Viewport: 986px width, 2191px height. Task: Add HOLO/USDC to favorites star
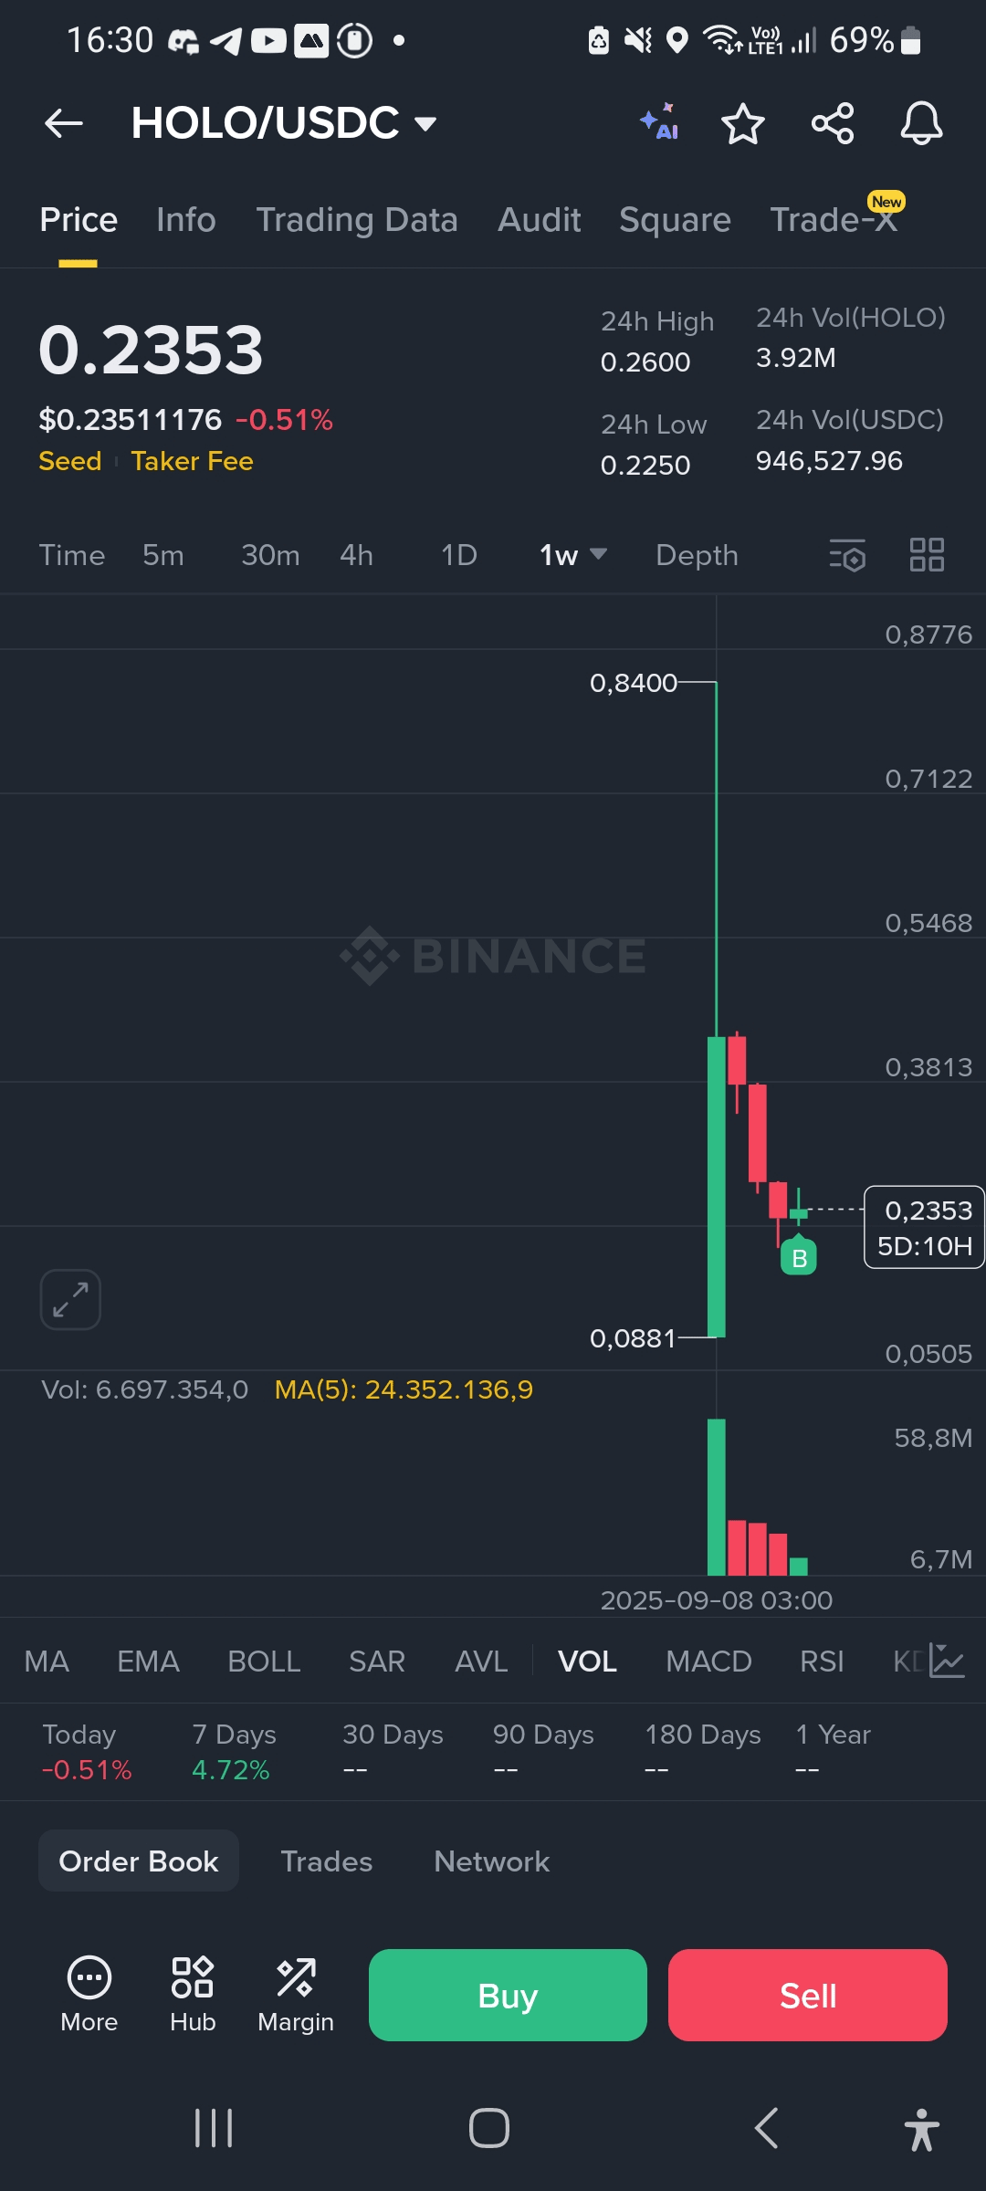click(x=742, y=123)
